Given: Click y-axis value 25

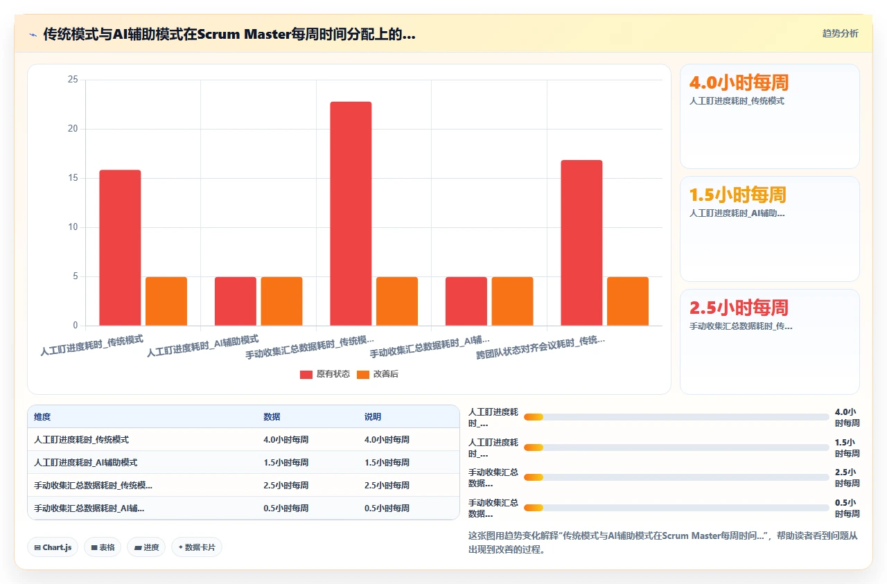Looking at the screenshot, I should [x=73, y=80].
